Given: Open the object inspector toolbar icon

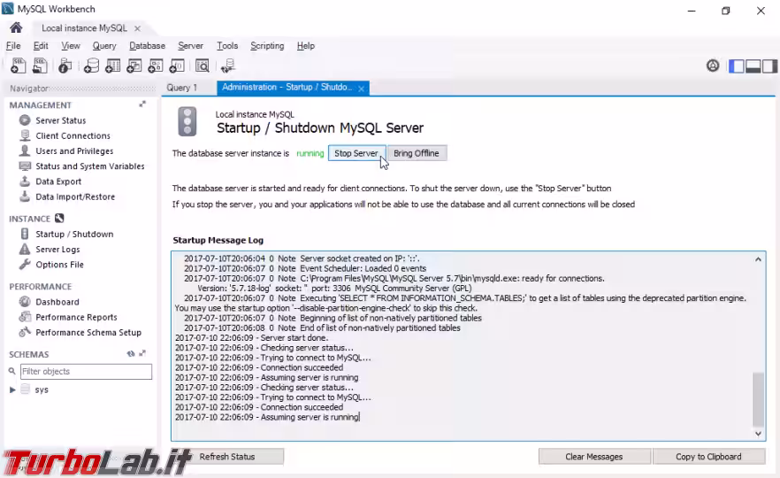Looking at the screenshot, I should [65, 66].
